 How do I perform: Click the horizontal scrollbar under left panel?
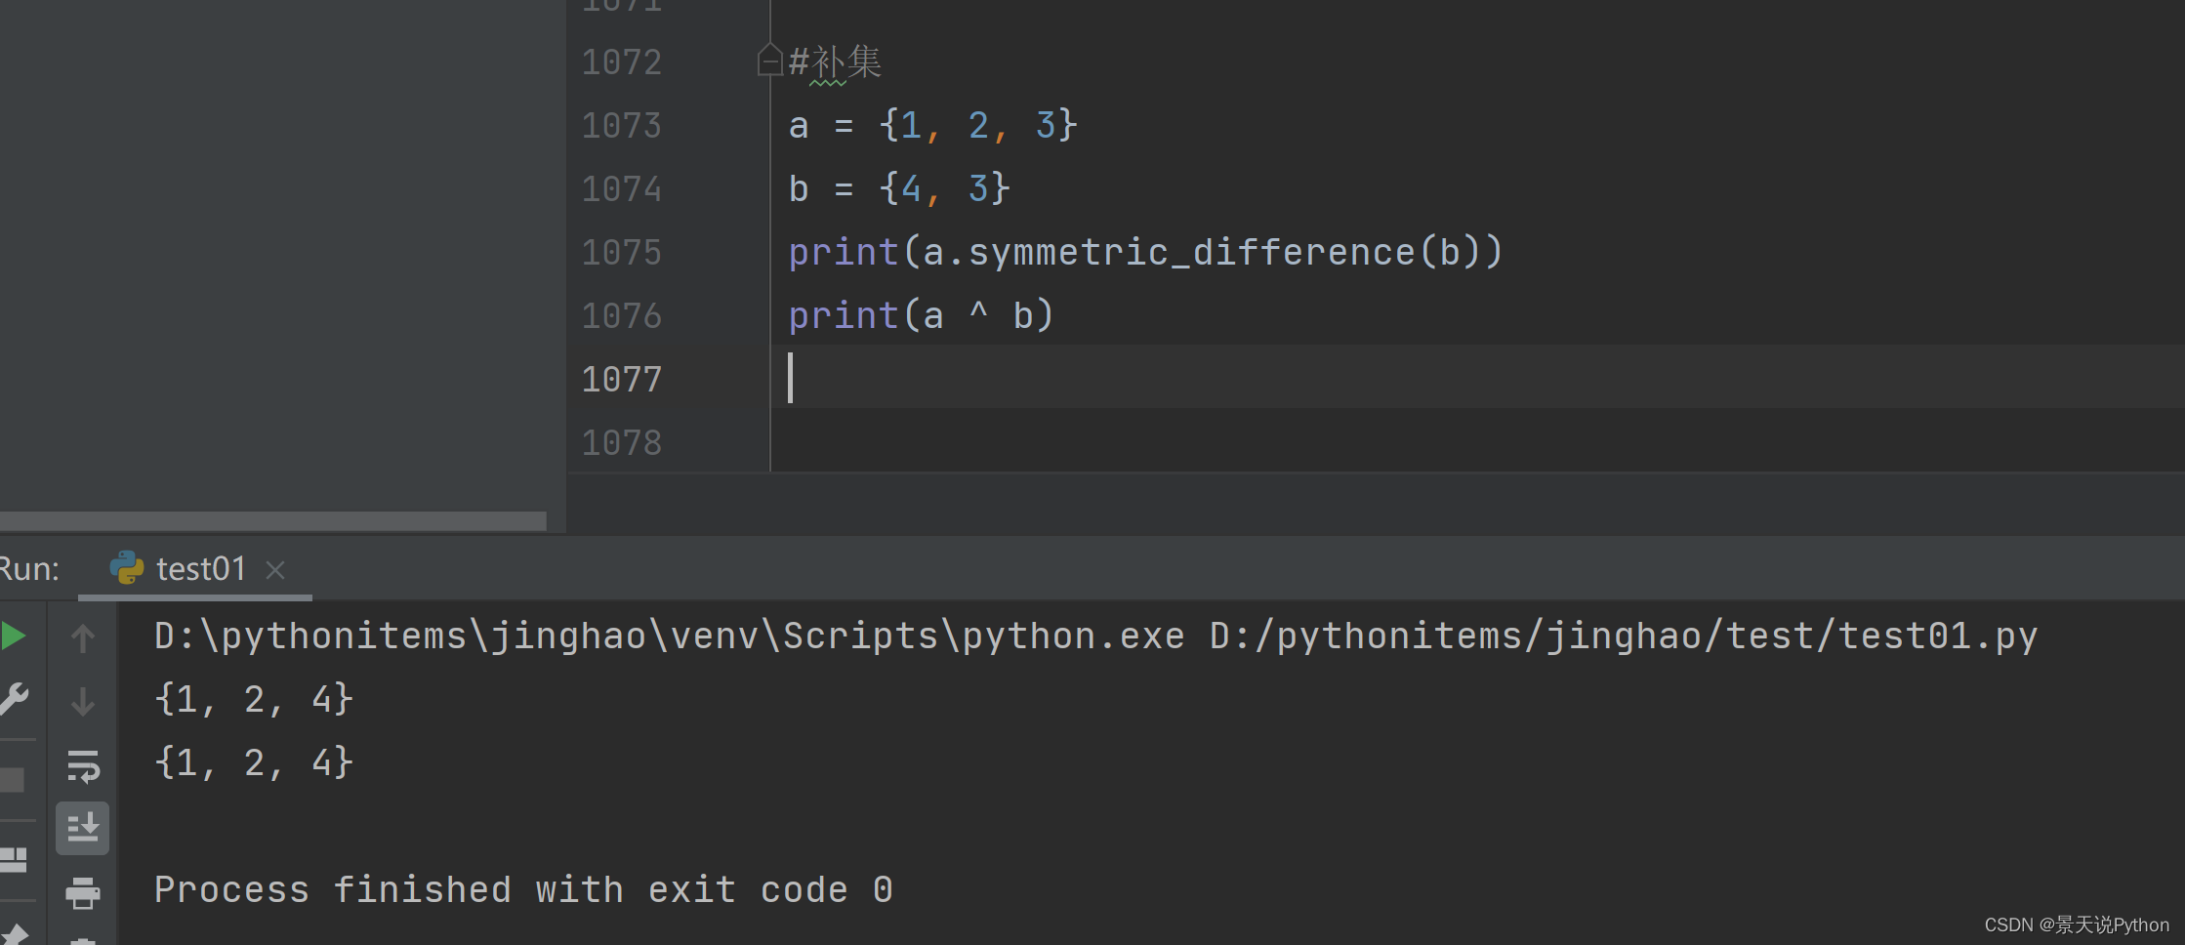(x=273, y=521)
